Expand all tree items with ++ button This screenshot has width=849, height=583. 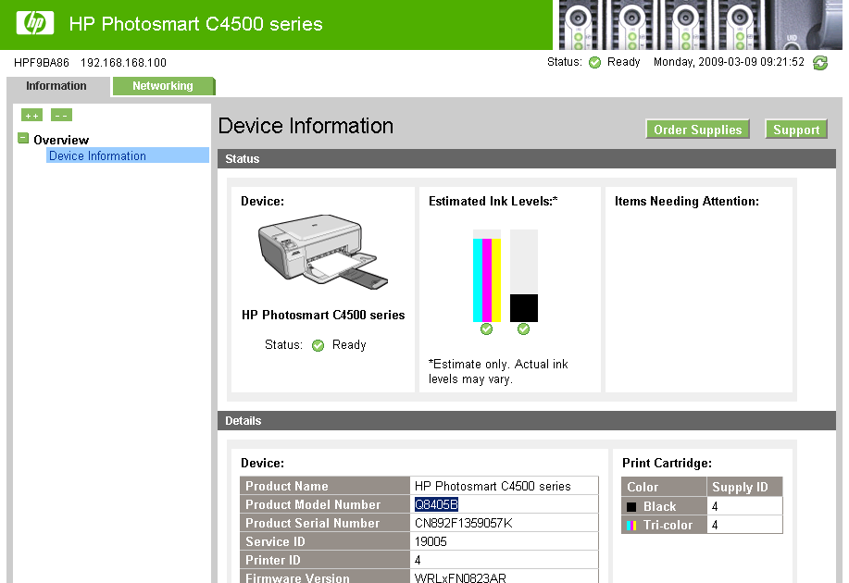[x=32, y=116]
